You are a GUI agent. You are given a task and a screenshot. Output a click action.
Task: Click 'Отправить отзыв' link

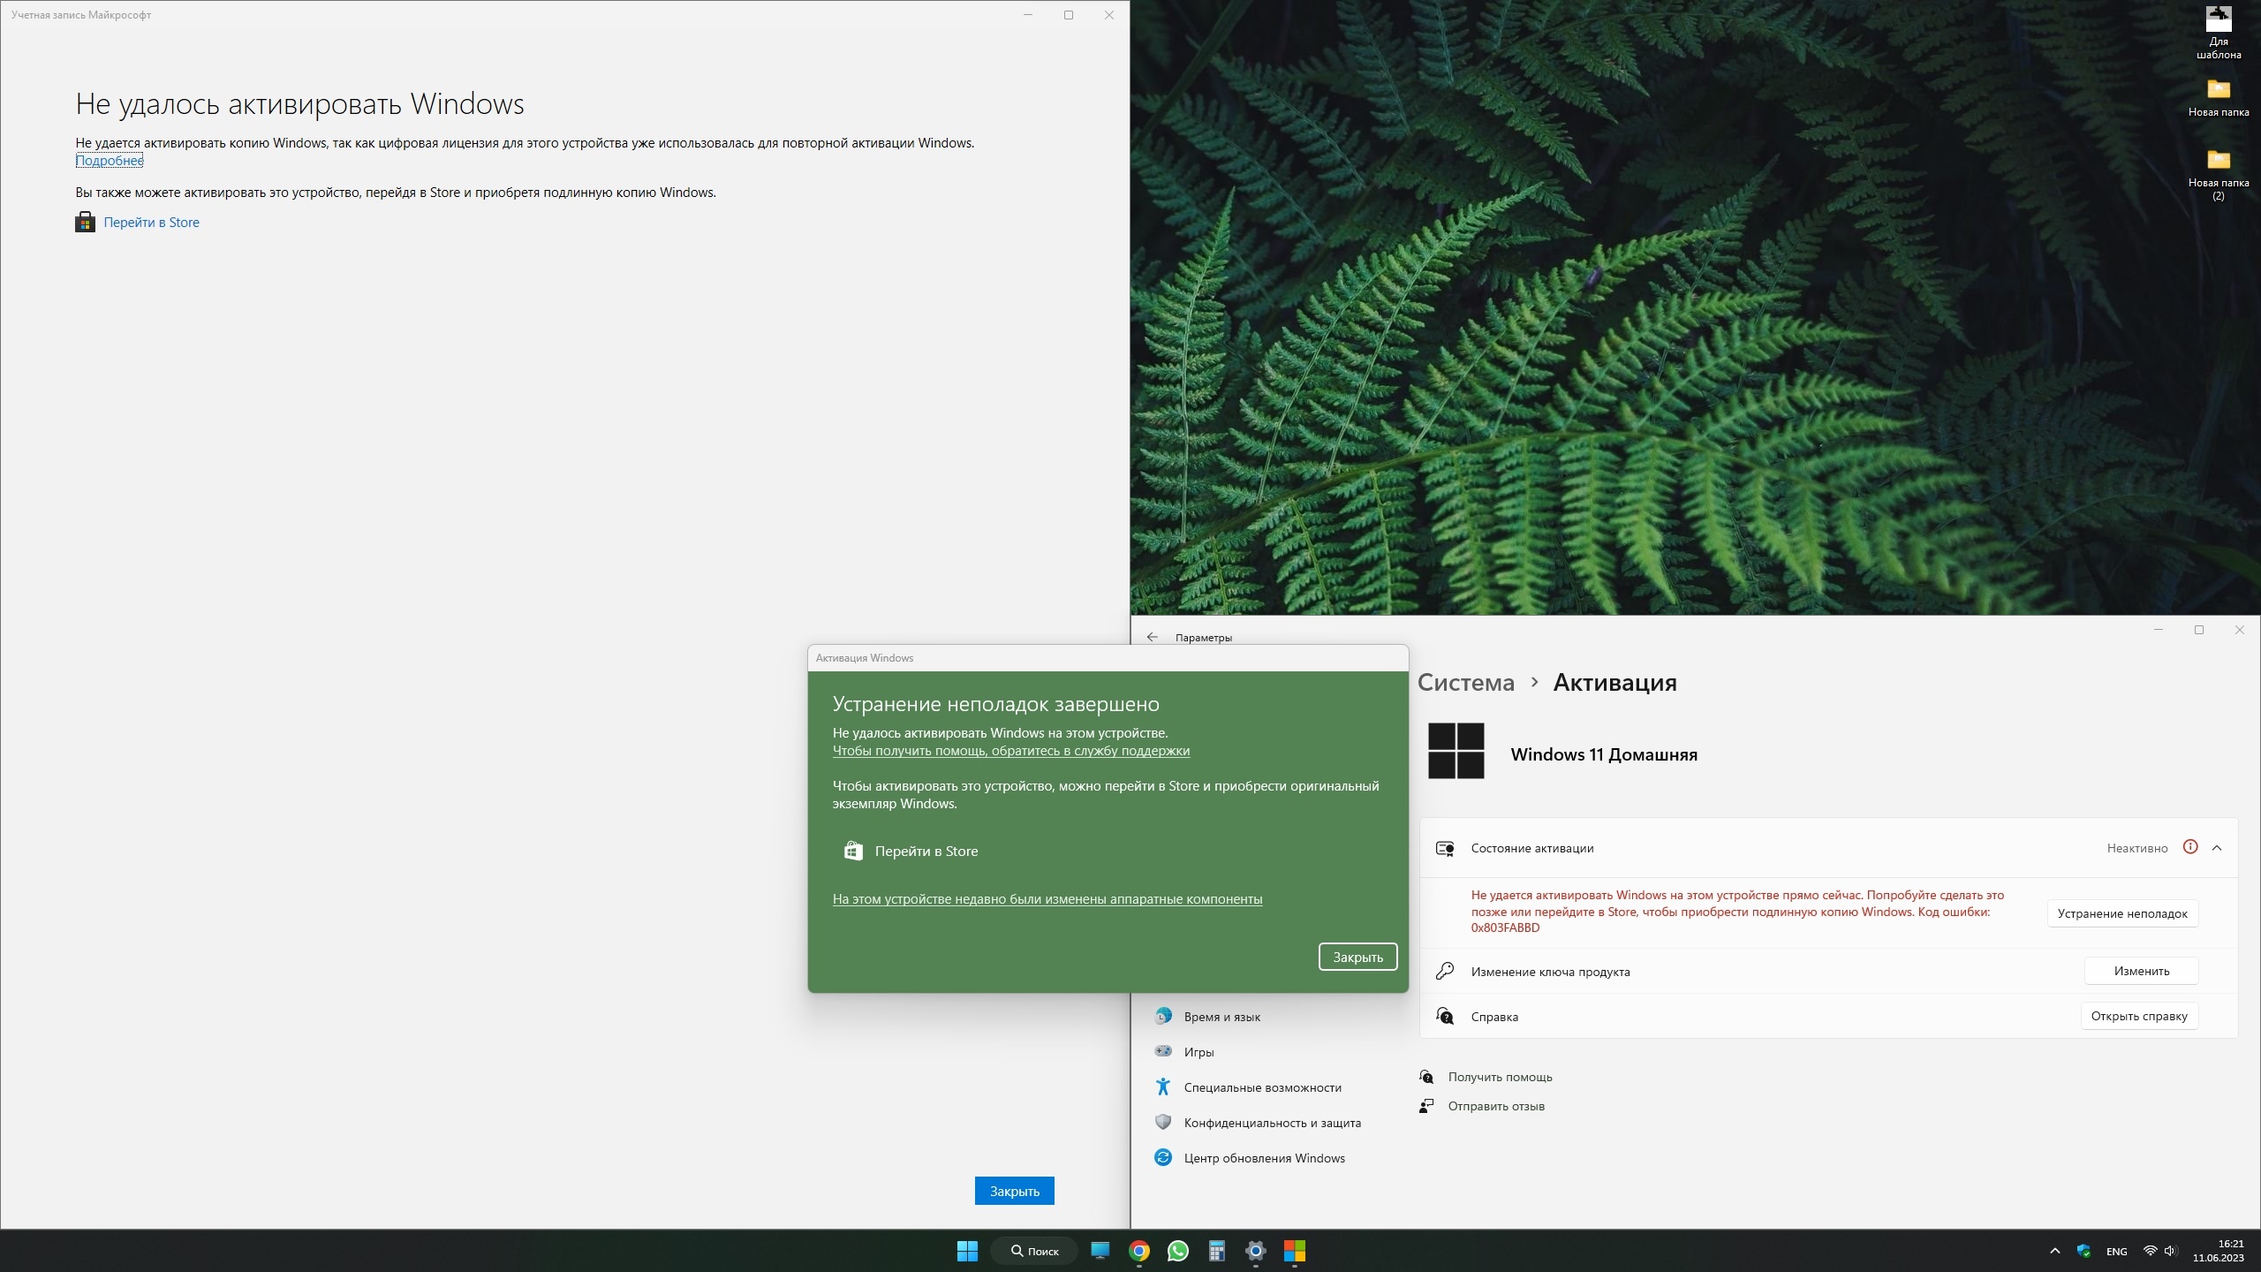[1496, 1106]
